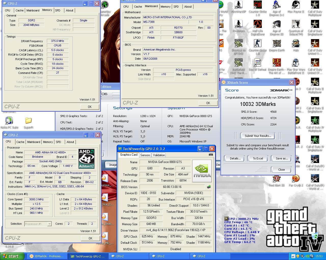This screenshot has width=326, height=260.
Task: Switch to TechPowerUp GPU-Z taskbar item
Action: tap(88, 256)
